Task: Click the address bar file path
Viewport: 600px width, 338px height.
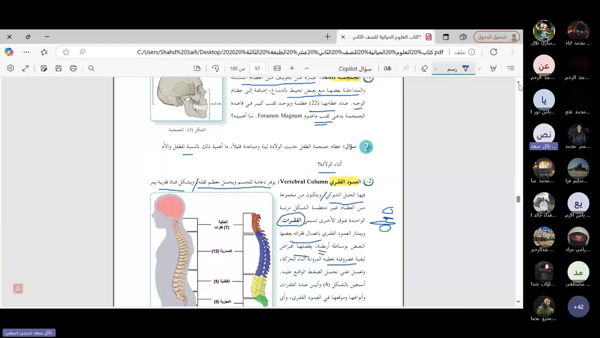Action: [290, 52]
